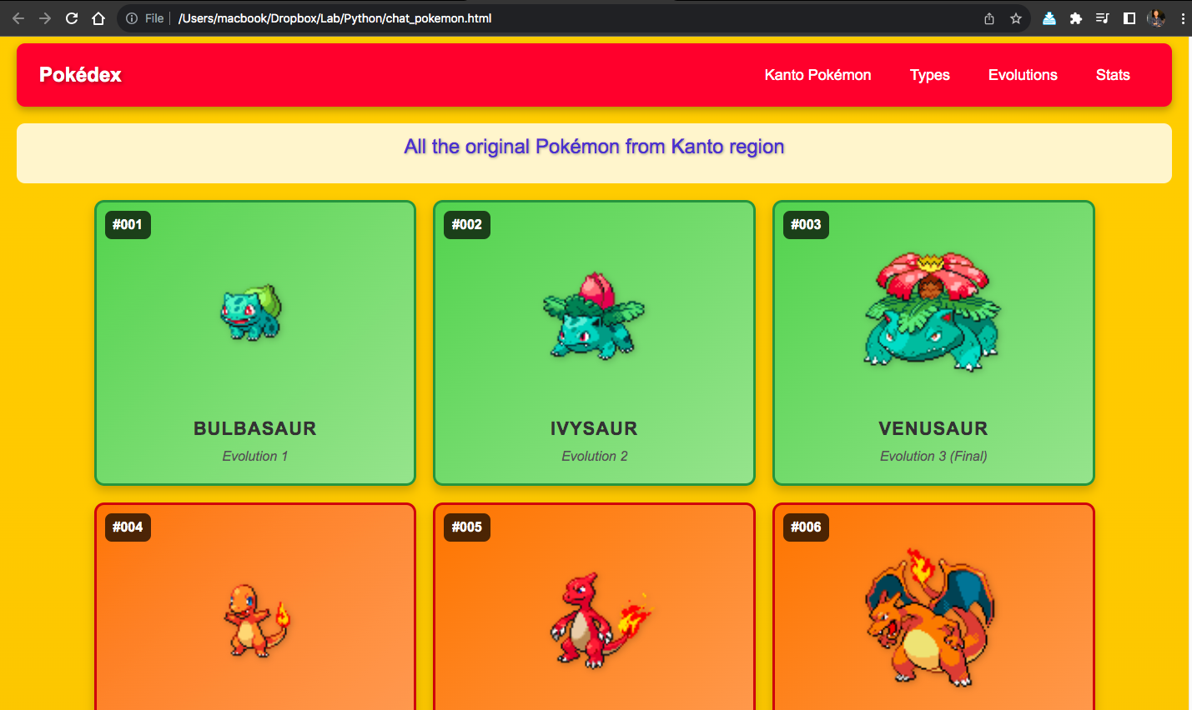Click the #002 badge on Ivysaur card

(467, 224)
